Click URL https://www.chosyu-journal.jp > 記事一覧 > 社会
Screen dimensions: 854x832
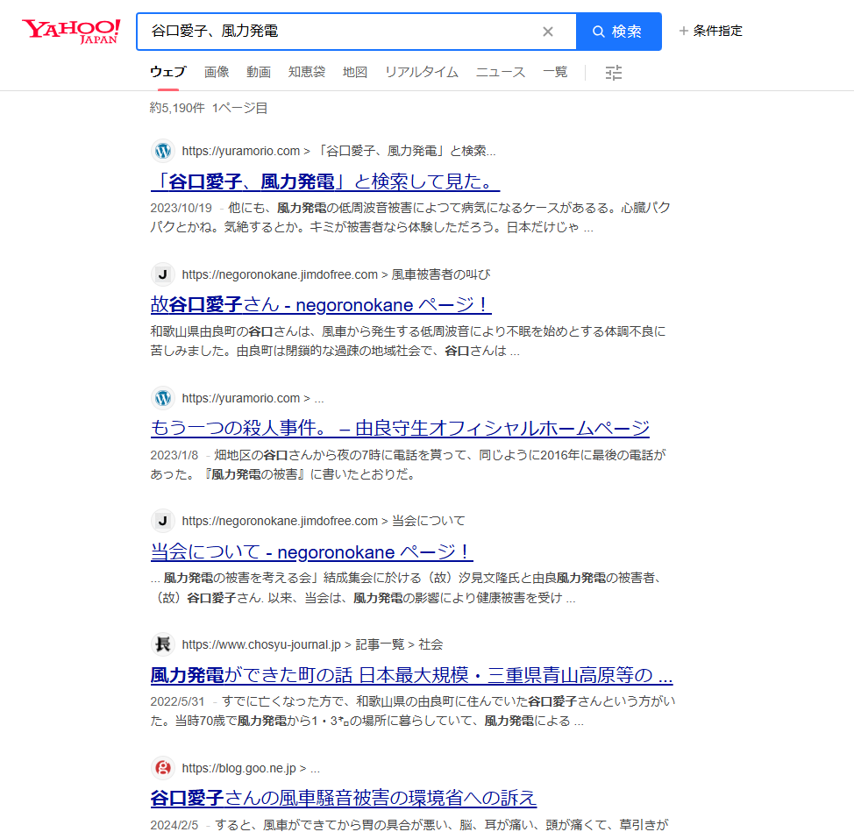pos(313,644)
